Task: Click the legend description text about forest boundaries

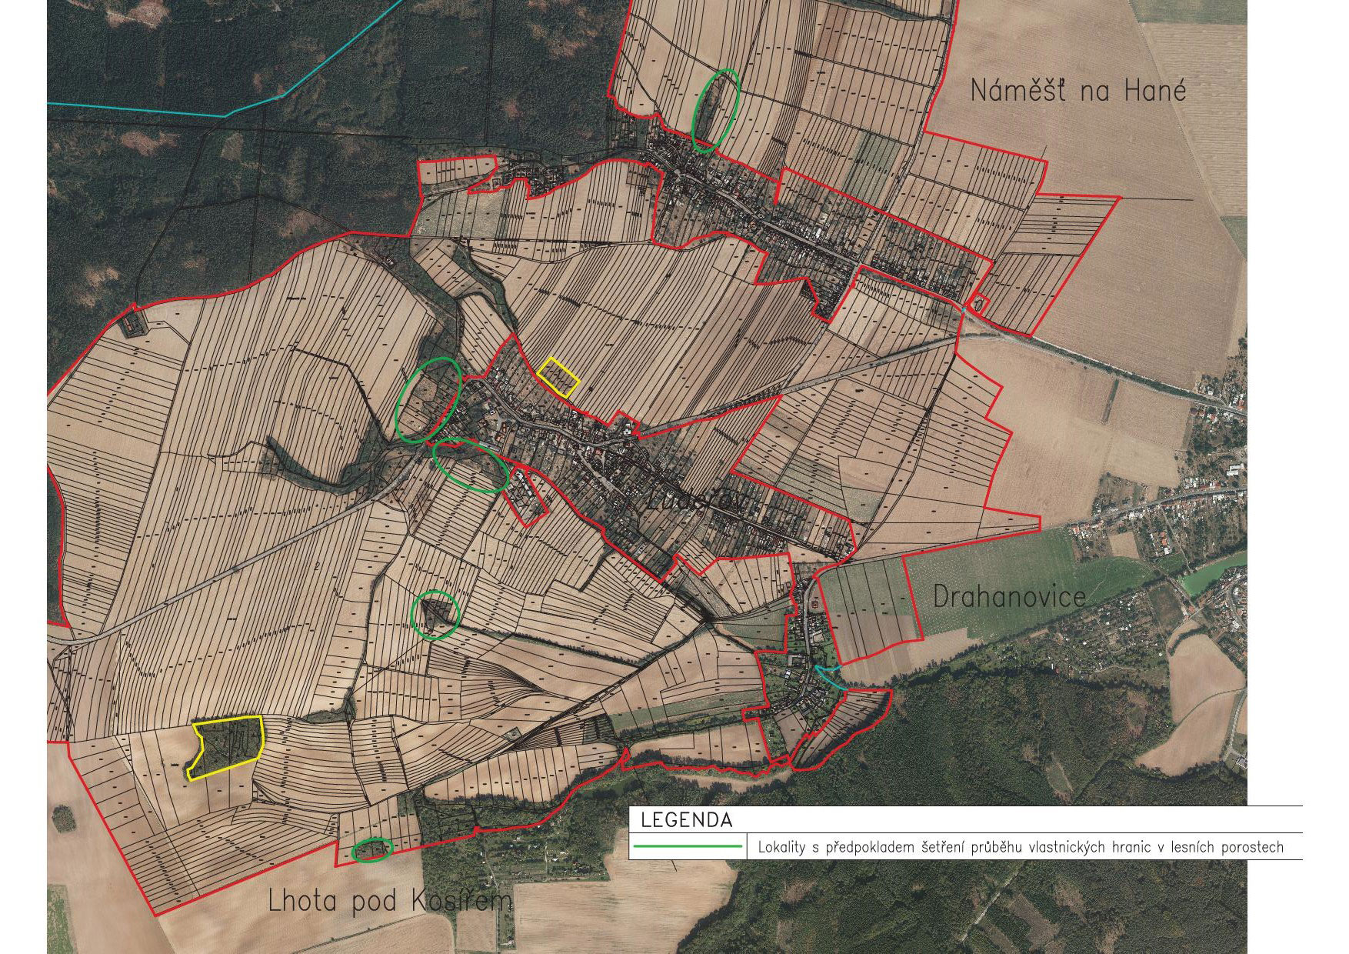Action: pos(1021,848)
